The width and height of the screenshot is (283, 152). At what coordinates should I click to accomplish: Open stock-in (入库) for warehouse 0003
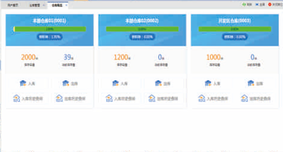tap(213, 83)
